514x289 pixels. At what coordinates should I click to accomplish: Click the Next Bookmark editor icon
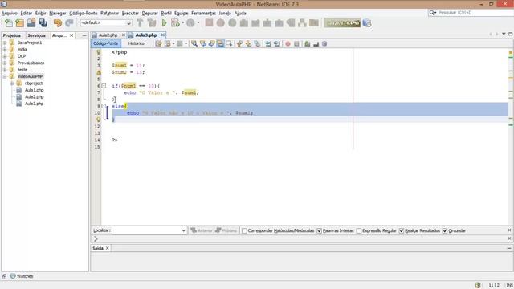(x=248, y=43)
